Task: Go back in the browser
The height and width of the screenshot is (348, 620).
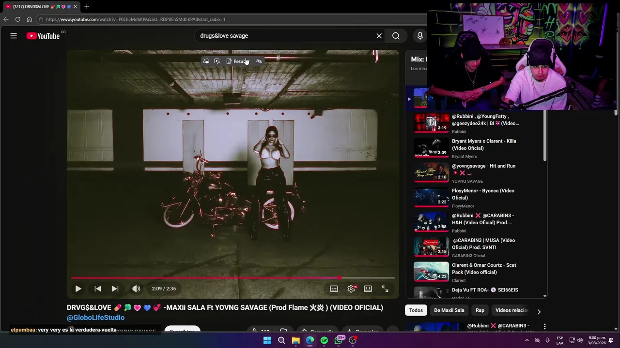Action: [x=6, y=19]
